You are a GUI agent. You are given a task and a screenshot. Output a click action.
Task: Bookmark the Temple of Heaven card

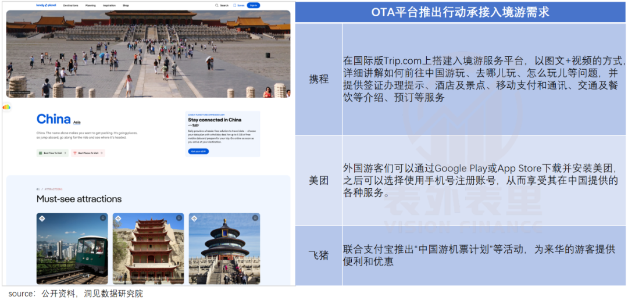point(254,218)
